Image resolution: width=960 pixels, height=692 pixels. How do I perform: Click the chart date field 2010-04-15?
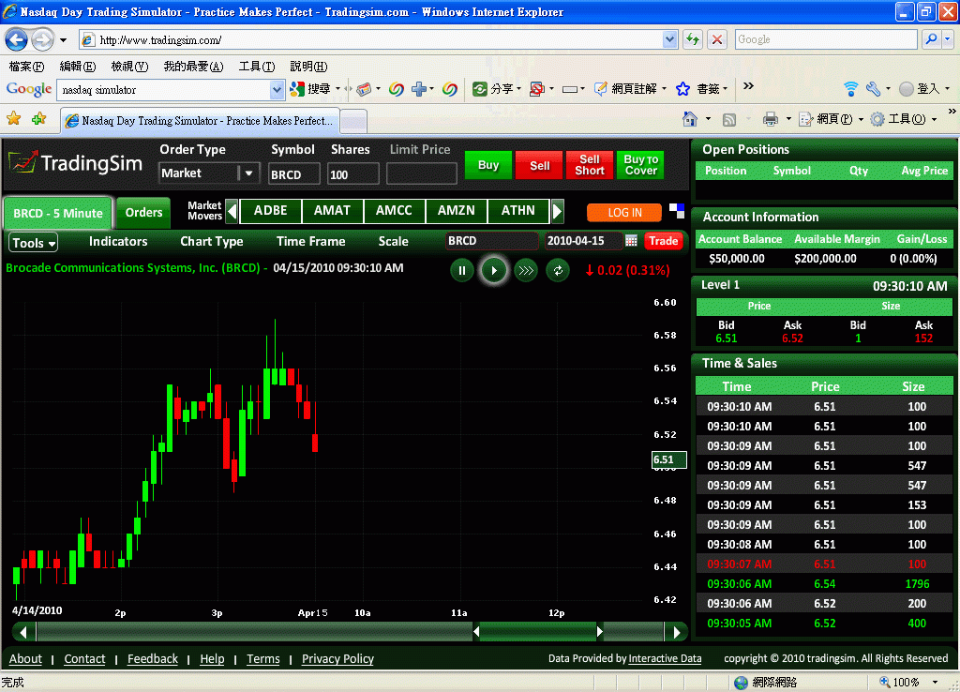click(x=583, y=241)
